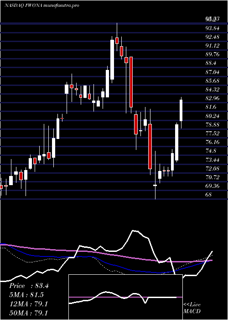Click the 92.48 price axis label
This screenshot has height=320, width=228.
pyautogui.click(x=212, y=37)
